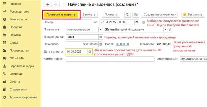Open the ОС и НМА truck icon
Viewport: 207px width, 107px height.
[x=5, y=58]
